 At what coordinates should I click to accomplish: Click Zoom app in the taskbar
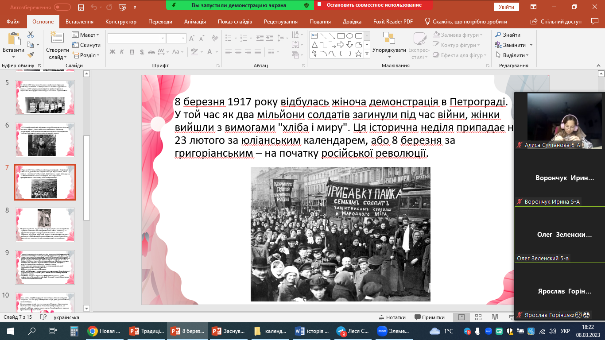coord(394,331)
